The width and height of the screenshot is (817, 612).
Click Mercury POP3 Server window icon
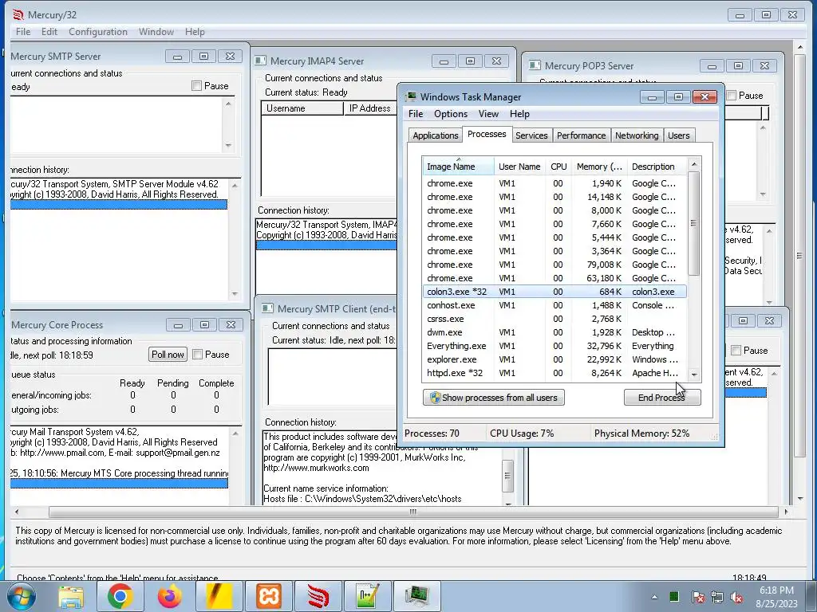tap(535, 65)
